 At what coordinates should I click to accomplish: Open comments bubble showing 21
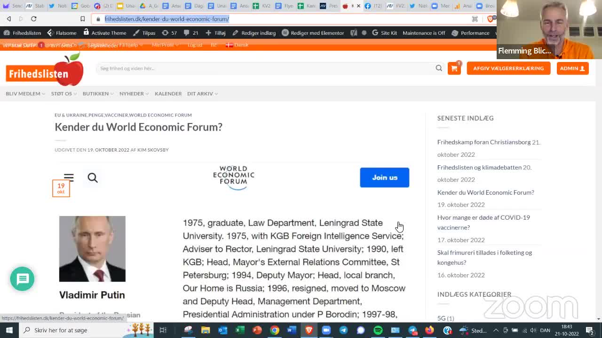[x=191, y=33]
